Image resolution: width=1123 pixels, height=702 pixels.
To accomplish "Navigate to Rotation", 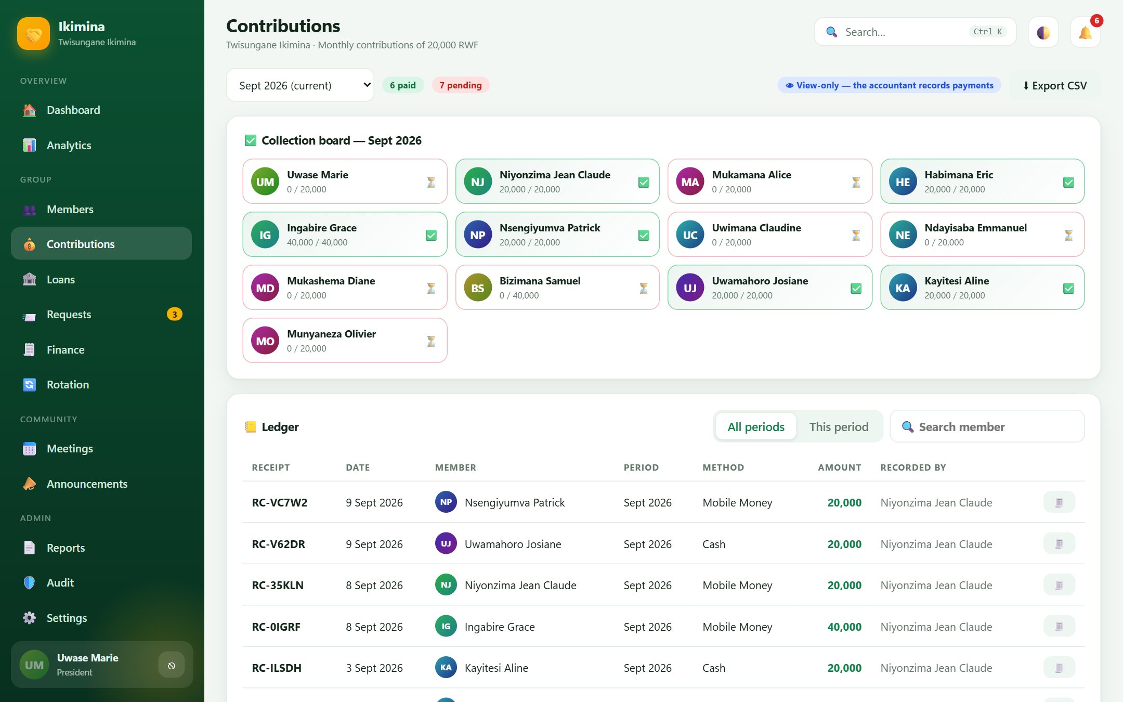I will pyautogui.click(x=101, y=385).
